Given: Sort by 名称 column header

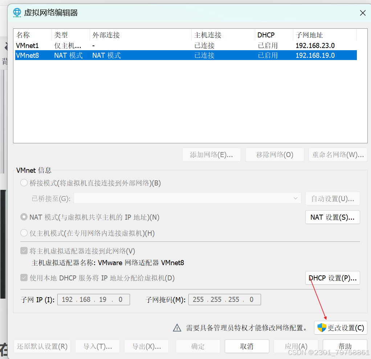Looking at the screenshot, I should click(33, 35).
